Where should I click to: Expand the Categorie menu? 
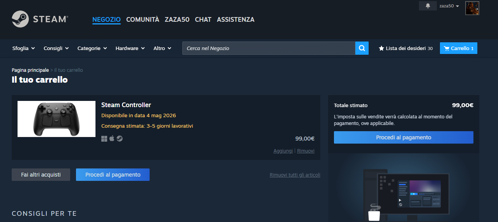coord(92,48)
